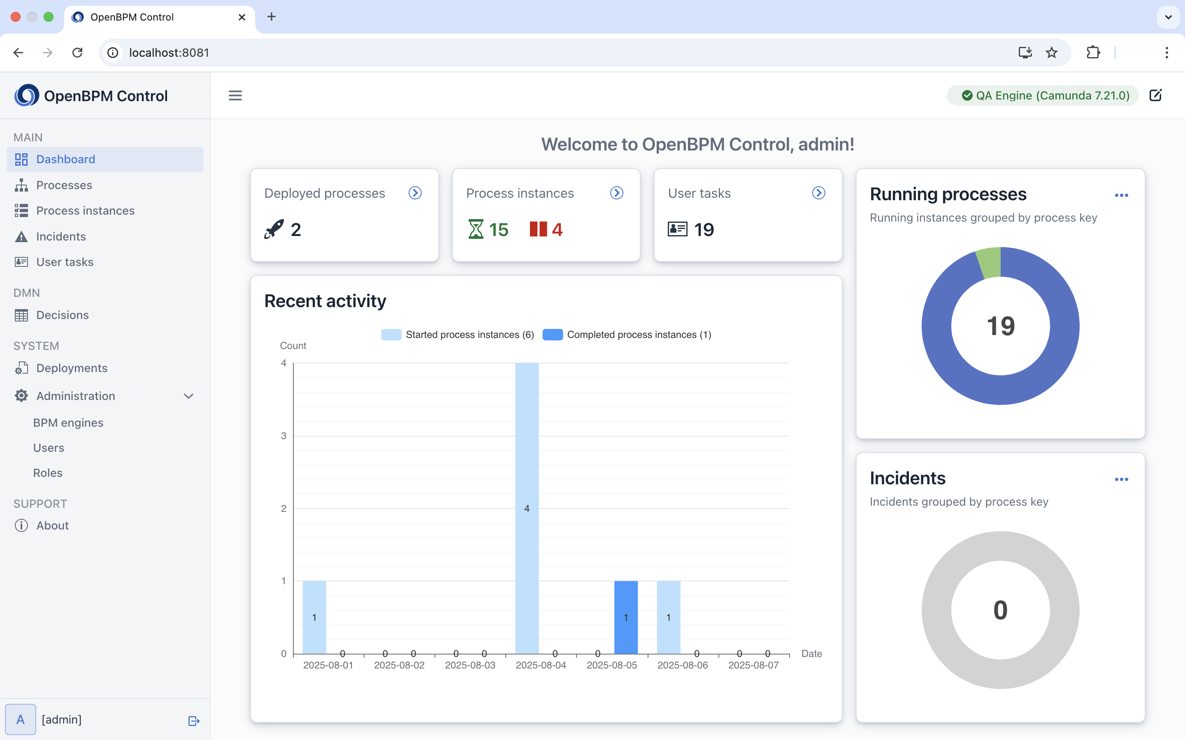Viewport: 1185px width, 740px height.
Task: Open a new browser tab
Action: click(x=271, y=17)
